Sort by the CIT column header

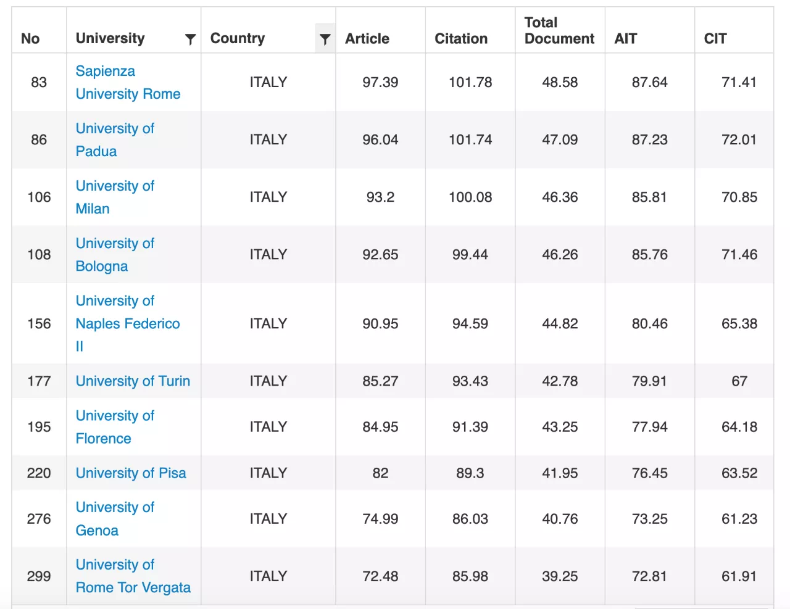pos(715,39)
